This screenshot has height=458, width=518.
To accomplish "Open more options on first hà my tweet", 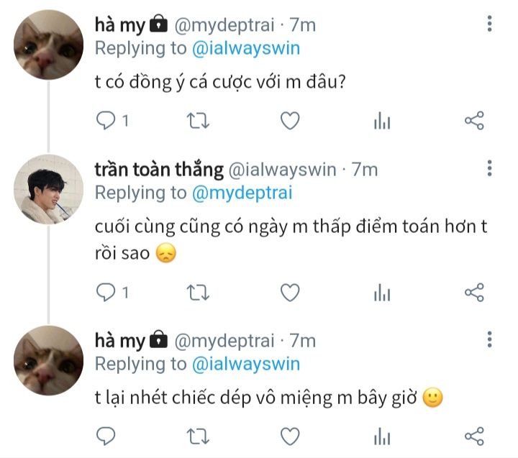I will tap(490, 24).
